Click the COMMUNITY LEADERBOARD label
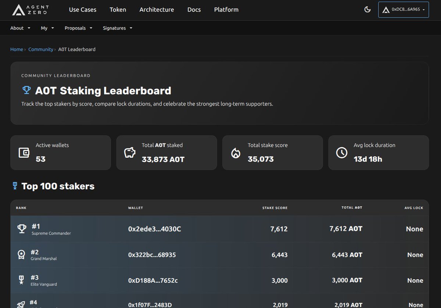Viewport: 441px width, 308px height. [56, 76]
